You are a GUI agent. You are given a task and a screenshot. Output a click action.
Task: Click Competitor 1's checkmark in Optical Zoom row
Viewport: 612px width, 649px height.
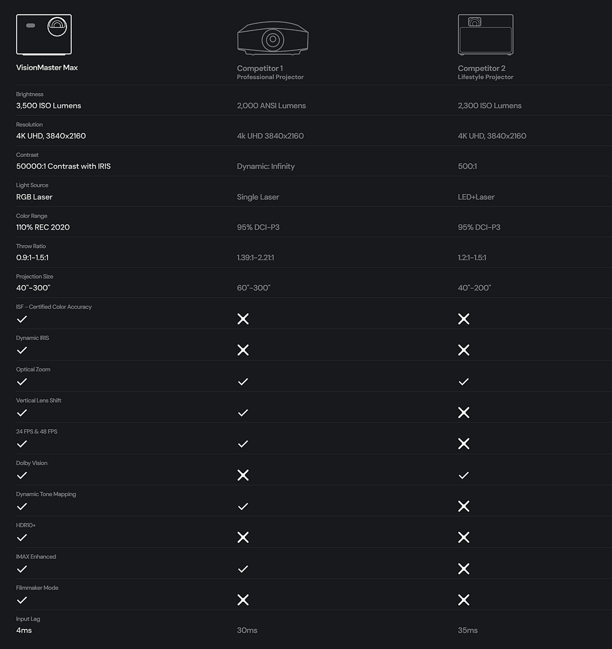pyautogui.click(x=243, y=382)
